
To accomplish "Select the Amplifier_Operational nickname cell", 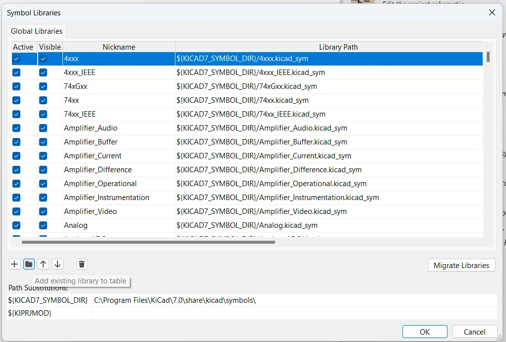I will tap(100, 184).
